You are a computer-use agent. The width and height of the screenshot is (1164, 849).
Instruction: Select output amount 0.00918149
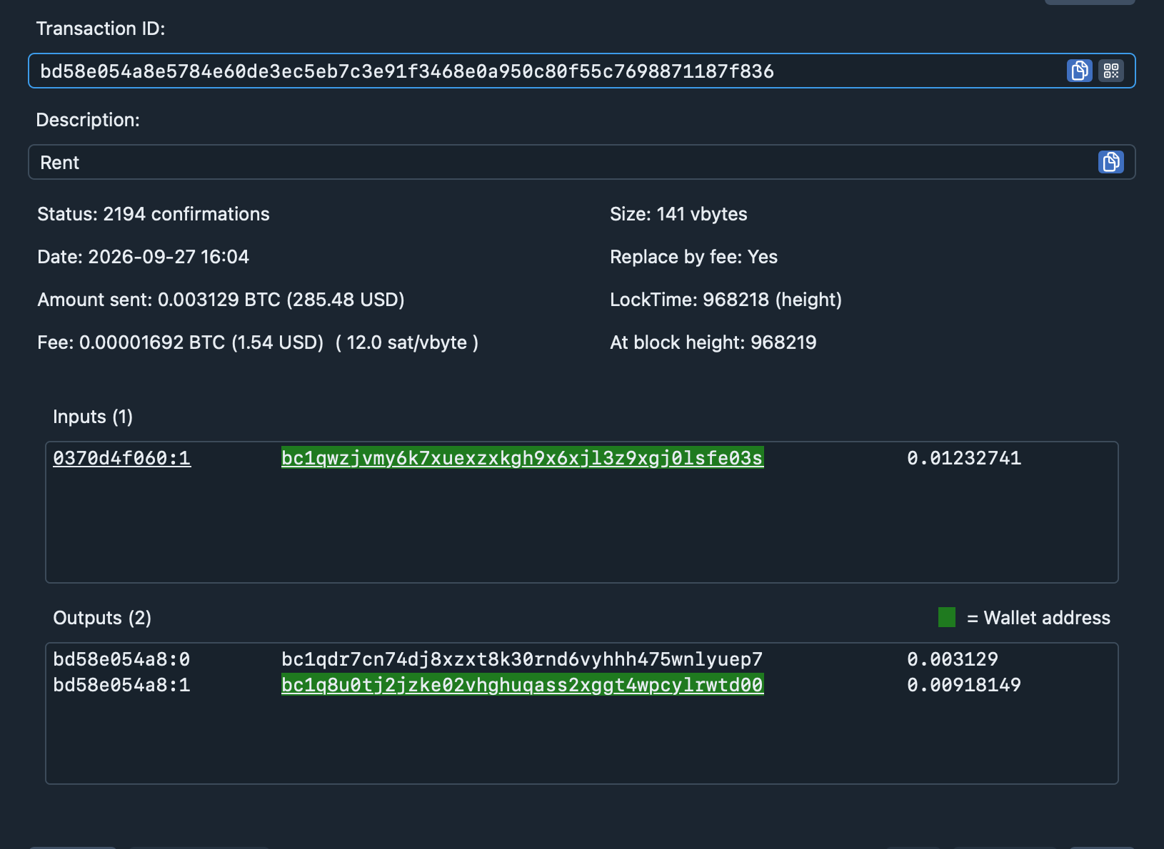[964, 685]
